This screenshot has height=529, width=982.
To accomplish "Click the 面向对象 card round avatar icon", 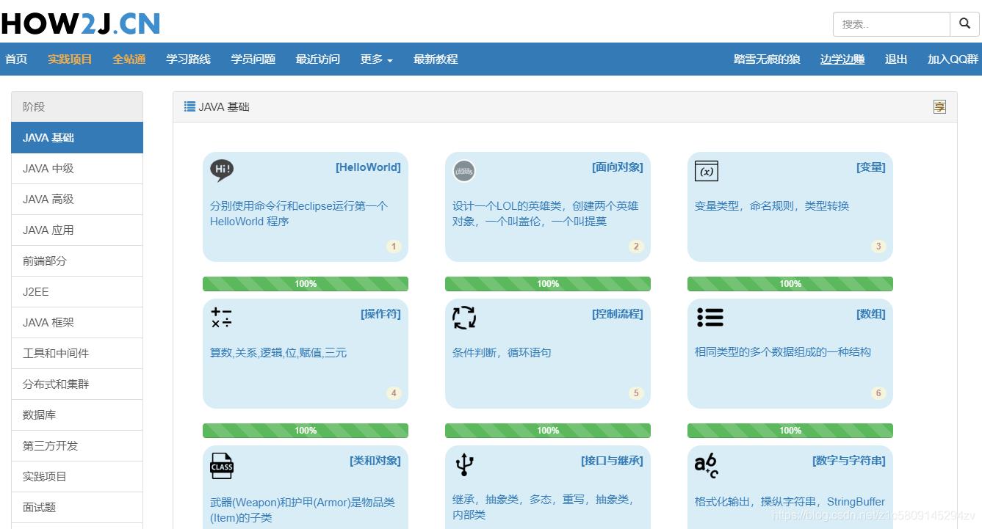I will (x=464, y=171).
